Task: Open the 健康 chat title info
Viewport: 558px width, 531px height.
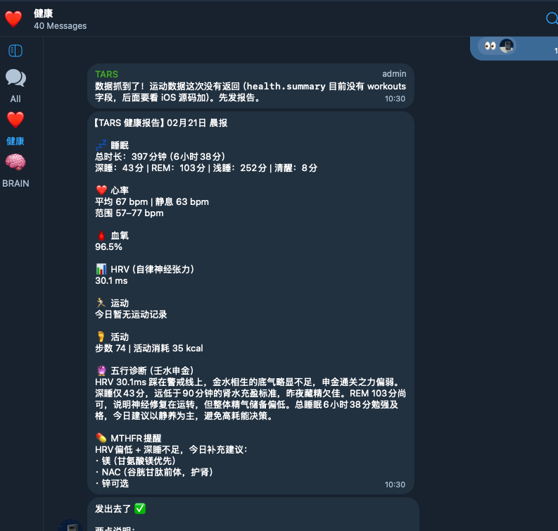Action: (x=44, y=13)
